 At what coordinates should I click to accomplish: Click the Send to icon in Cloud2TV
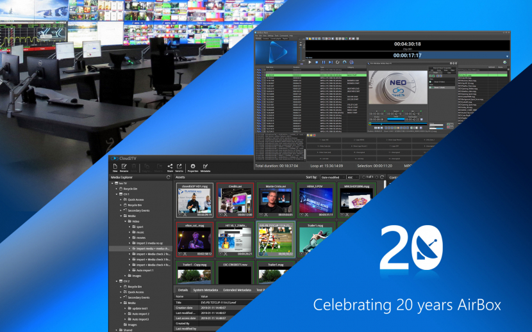[179, 166]
